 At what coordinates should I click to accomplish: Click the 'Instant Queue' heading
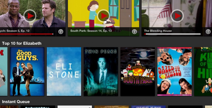pyautogui.click(x=16, y=102)
